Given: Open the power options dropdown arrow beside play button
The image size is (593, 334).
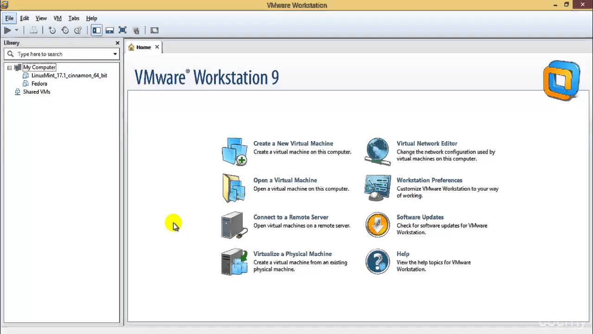Looking at the screenshot, I should (17, 30).
